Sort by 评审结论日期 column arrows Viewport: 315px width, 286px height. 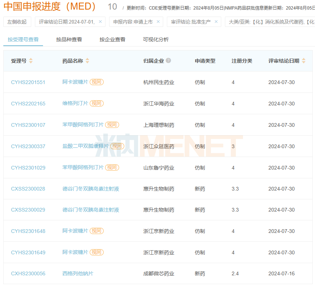tap(304, 60)
